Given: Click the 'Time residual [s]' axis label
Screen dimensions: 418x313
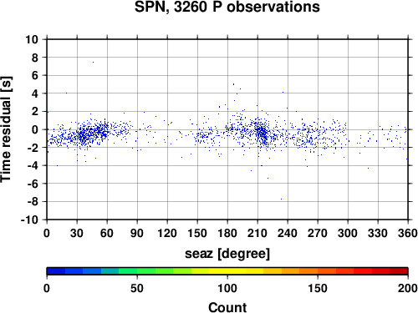Looking at the screenshot, I should (6, 129).
